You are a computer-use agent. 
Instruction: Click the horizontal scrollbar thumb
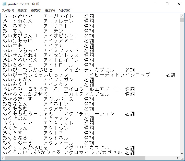[x=75, y=158]
